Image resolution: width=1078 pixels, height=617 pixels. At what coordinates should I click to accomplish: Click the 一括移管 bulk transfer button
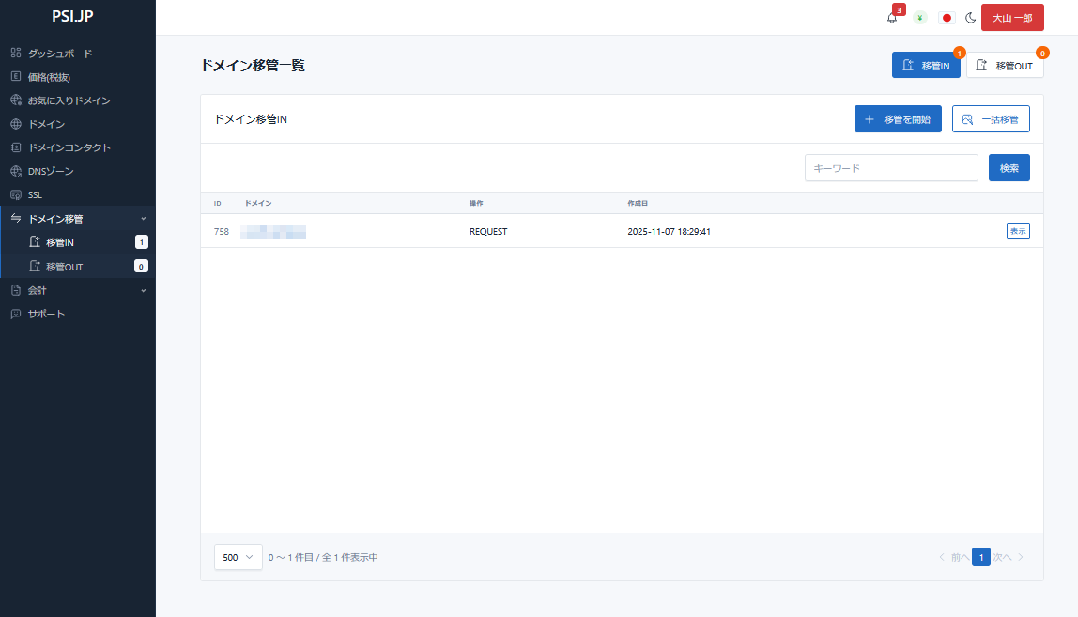pos(990,119)
